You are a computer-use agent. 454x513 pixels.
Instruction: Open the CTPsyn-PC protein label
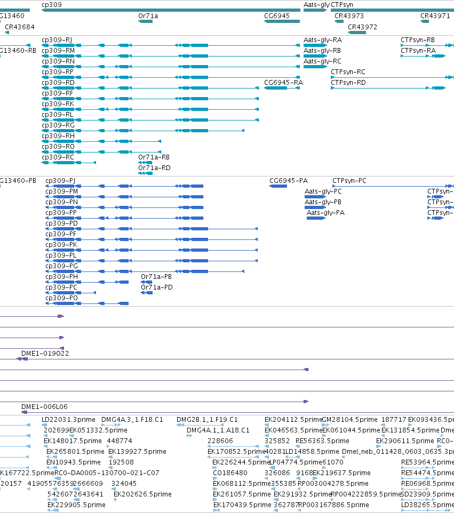point(349,181)
